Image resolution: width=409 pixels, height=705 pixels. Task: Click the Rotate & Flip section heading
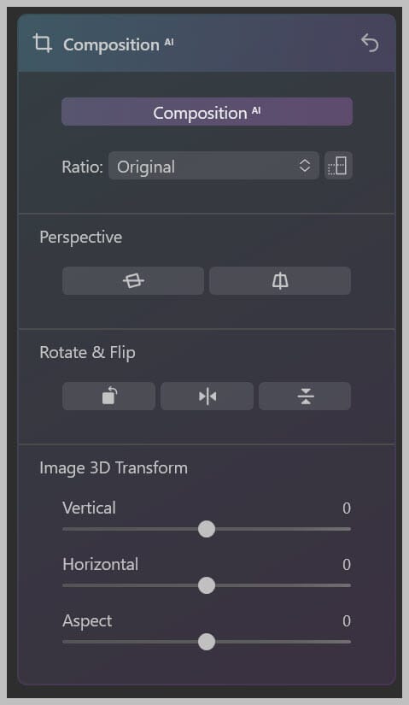pos(88,353)
